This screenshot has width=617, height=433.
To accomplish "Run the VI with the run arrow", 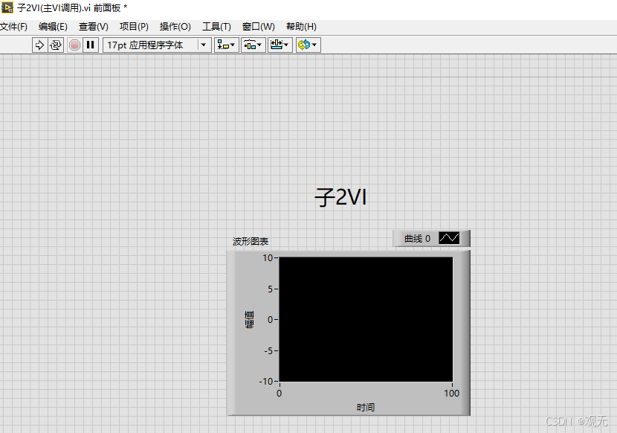I will coord(39,45).
